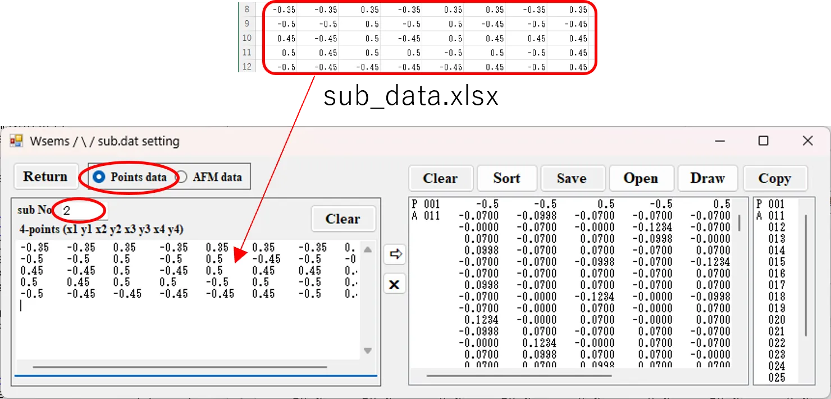Select the P 001 row in data list
This screenshot has width=831, height=399.
pos(572,204)
